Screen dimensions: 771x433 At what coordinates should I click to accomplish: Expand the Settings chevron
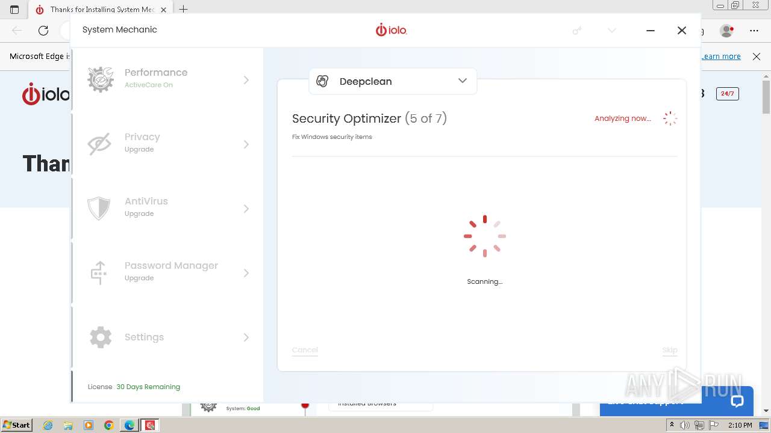[246, 337]
